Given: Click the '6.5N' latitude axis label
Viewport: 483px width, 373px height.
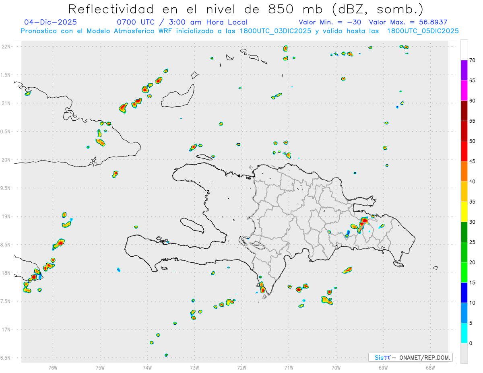Looking at the screenshot, I should (6, 358).
